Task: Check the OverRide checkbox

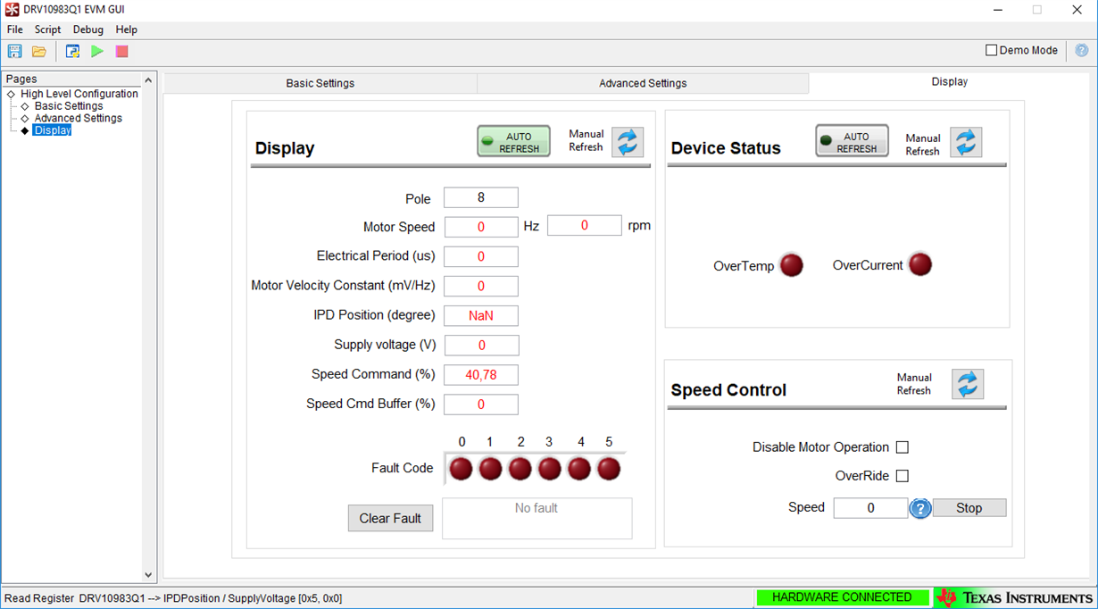Action: (x=903, y=476)
